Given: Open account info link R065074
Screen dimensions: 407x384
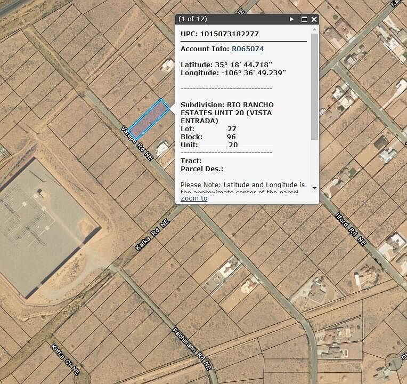Looking at the screenshot, I should [x=247, y=49].
